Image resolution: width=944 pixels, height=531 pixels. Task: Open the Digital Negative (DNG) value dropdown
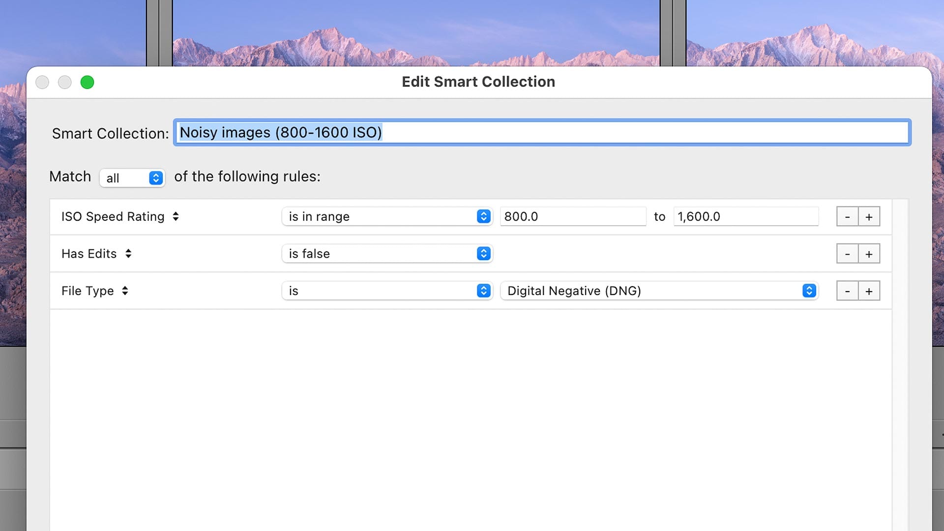[659, 291]
